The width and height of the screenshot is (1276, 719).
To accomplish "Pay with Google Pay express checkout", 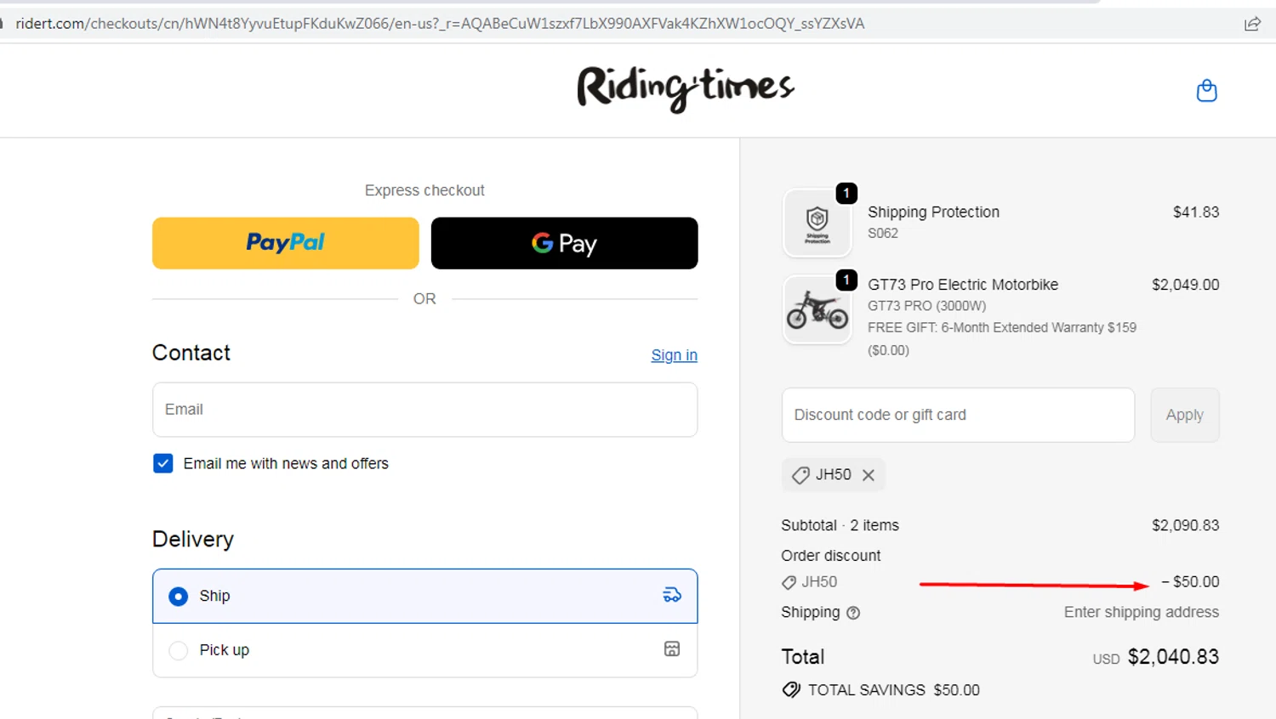I will click(x=564, y=243).
